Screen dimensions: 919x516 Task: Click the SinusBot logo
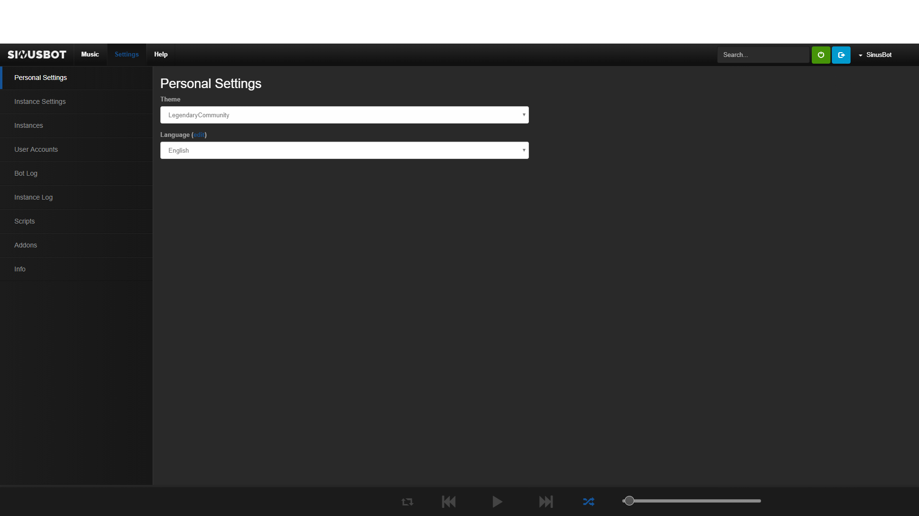pyautogui.click(x=37, y=55)
